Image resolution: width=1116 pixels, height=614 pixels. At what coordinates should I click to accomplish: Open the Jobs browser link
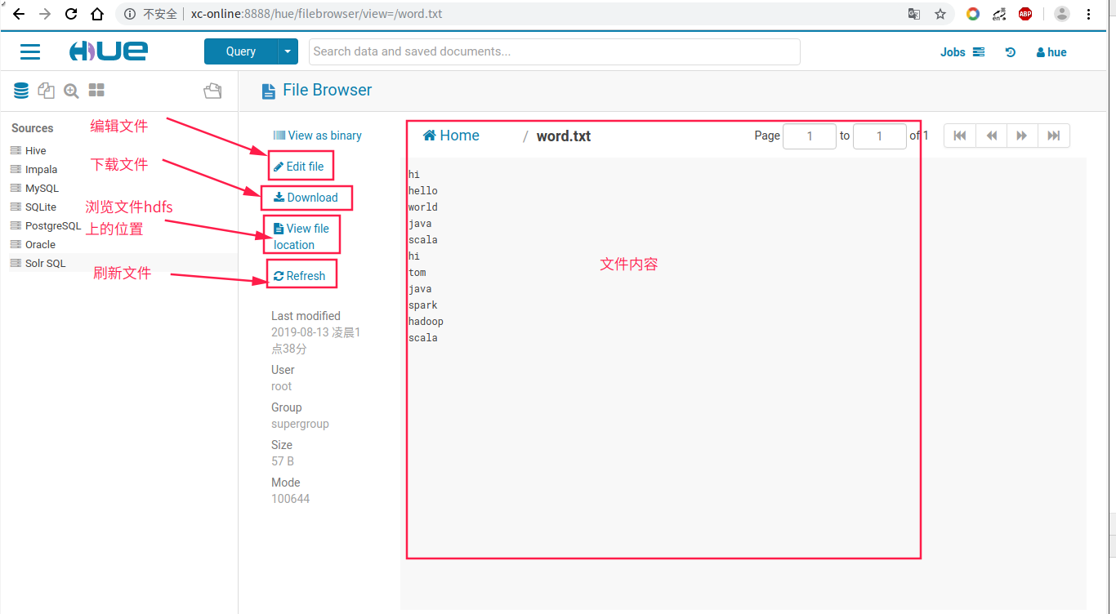coord(962,52)
